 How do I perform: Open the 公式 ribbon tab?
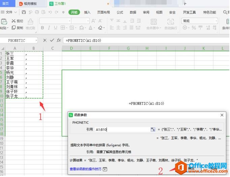click(120, 12)
